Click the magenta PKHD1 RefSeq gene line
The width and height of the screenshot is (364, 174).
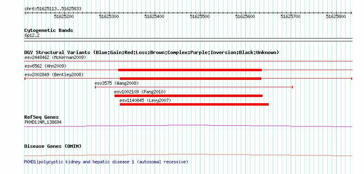pyautogui.click(x=188, y=126)
